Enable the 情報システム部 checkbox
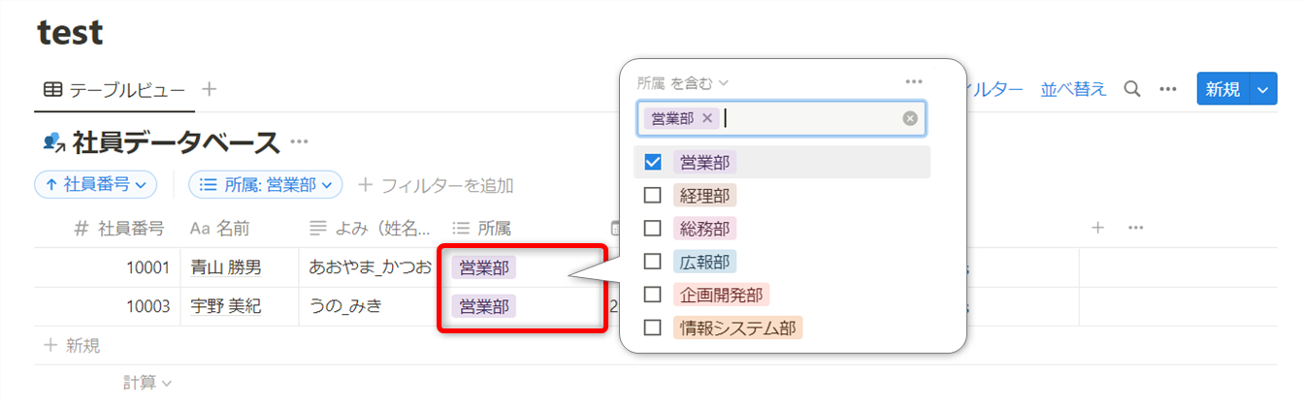Screen dimensions: 1304x405 coord(653,327)
